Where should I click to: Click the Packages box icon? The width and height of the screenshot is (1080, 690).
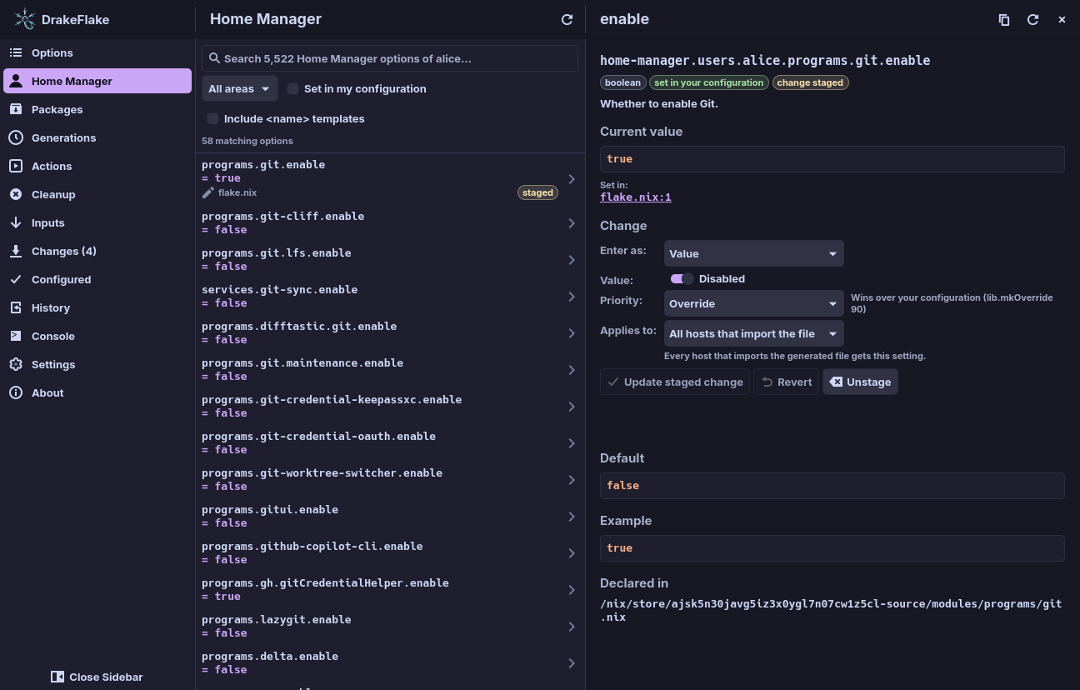(x=16, y=109)
